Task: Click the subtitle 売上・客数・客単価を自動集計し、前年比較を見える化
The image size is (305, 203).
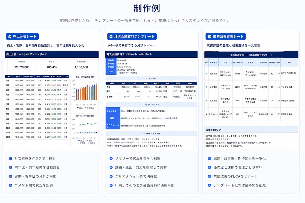Action: click(45, 45)
